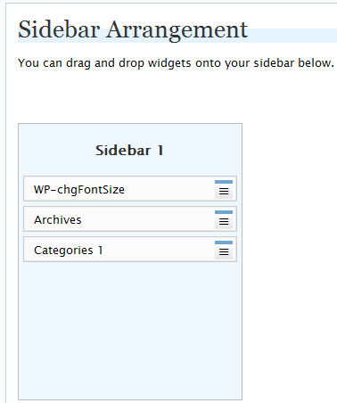
Task: Open the Categories 1 widget options icon
Action: 224,252
